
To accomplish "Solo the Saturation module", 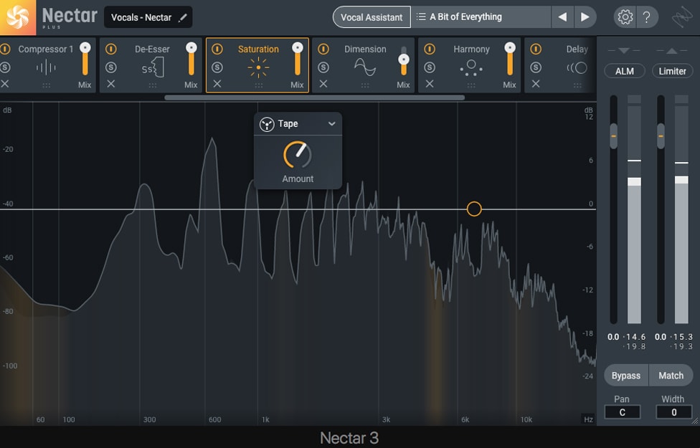I will click(217, 67).
